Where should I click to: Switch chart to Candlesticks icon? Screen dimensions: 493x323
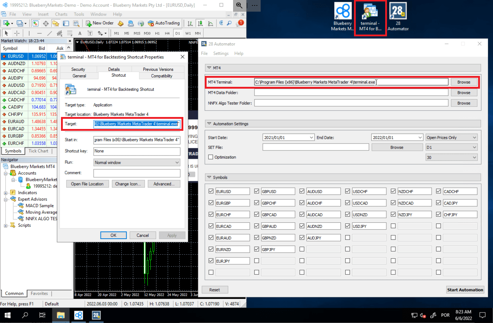[x=200, y=23]
